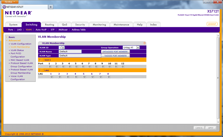Toggle membership for Port 1

tap(50, 66)
